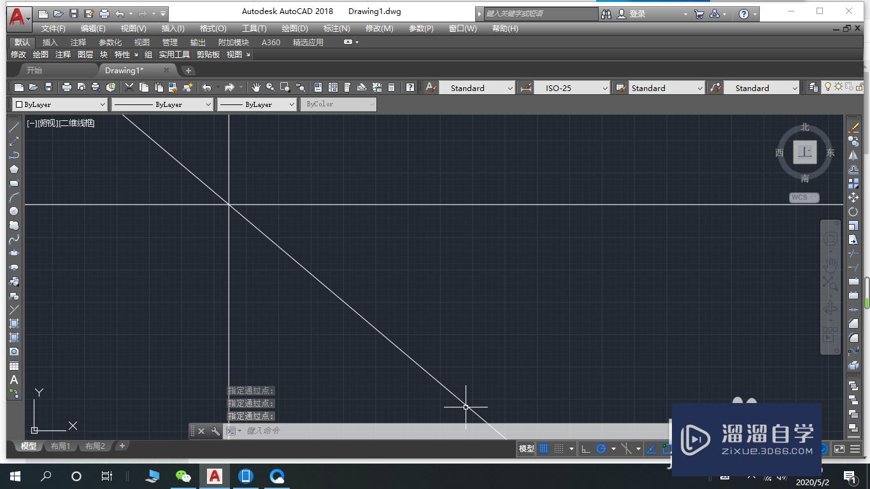Click the Erase tool in modify toolbar

tap(853, 127)
